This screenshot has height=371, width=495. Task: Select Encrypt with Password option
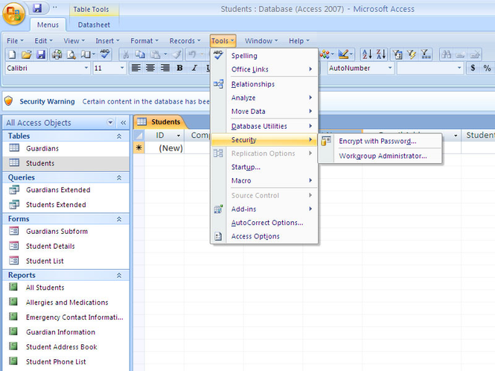point(377,141)
